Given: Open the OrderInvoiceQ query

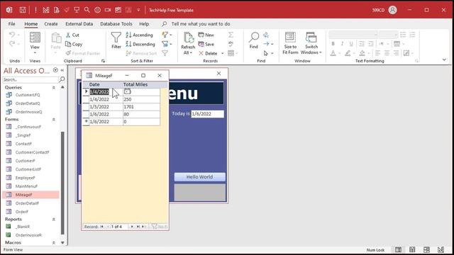Looking at the screenshot, I should (x=28, y=112).
